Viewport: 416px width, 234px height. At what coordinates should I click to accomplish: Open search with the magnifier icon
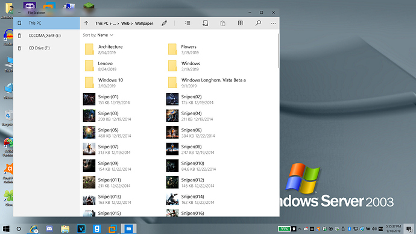(x=258, y=24)
